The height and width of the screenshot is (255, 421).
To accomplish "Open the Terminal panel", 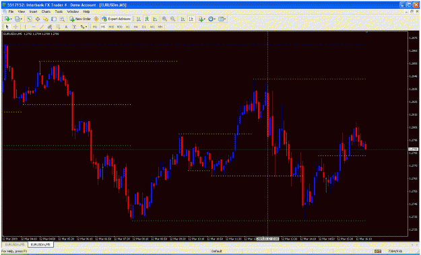I will pyautogui.click(x=54, y=19).
